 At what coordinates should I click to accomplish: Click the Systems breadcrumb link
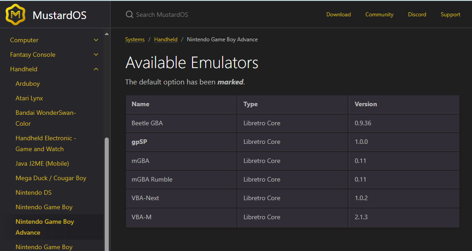[135, 39]
